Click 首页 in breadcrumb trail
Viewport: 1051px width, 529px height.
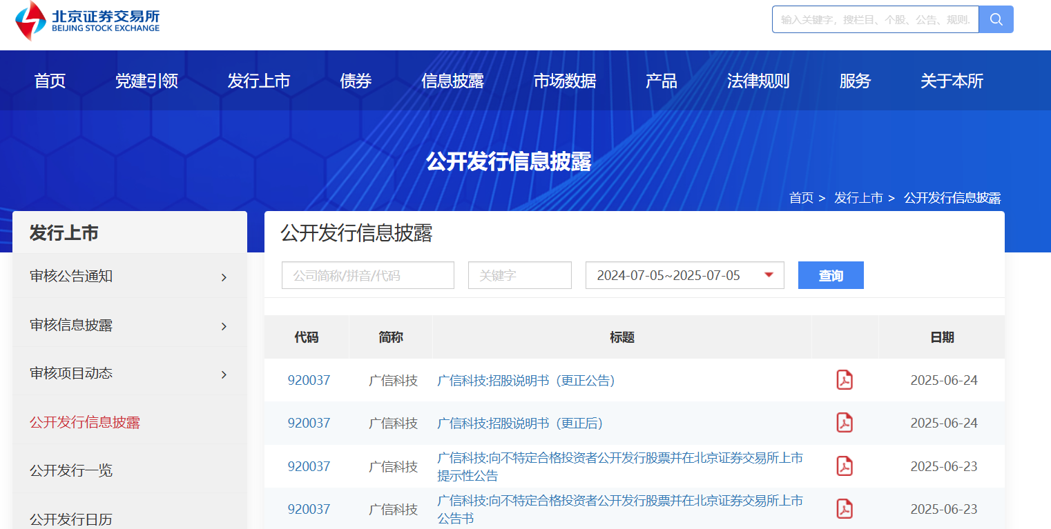[801, 198]
